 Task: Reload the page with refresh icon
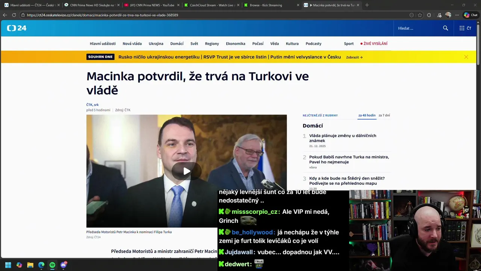pos(14,15)
